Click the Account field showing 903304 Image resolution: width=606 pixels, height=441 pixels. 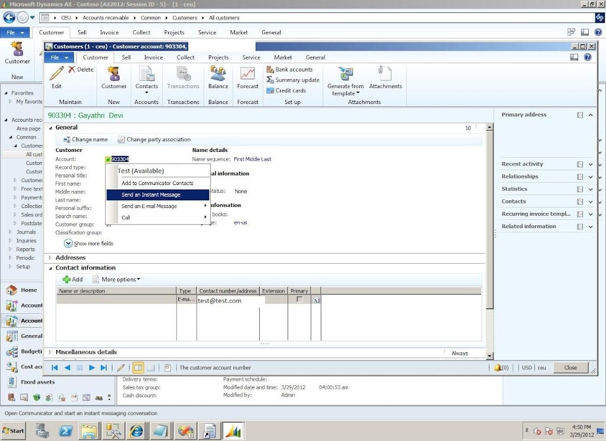(120, 159)
